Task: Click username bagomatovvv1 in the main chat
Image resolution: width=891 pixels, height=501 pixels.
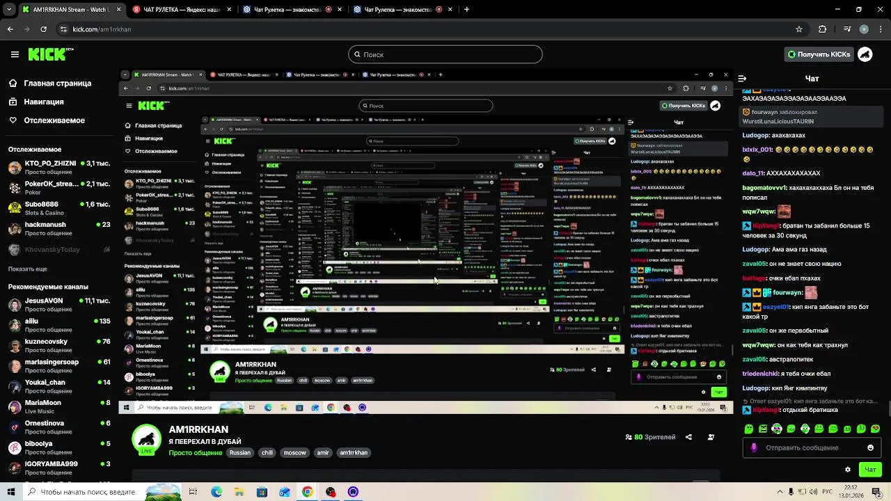Action: coord(764,188)
